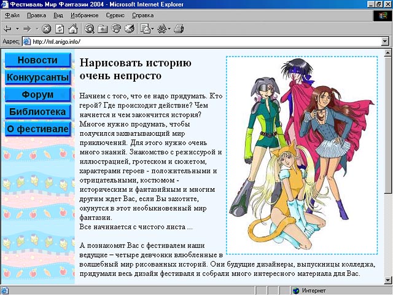Open the Favorites folder icon
This screenshot has width=393, height=295.
click(103, 28)
